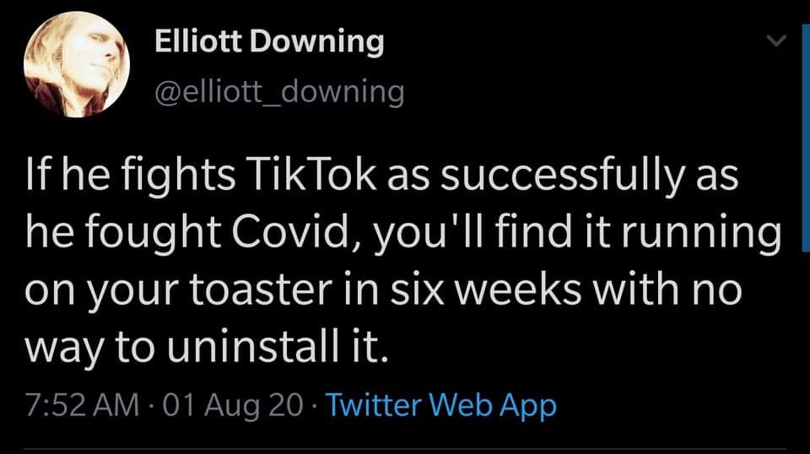The height and width of the screenshot is (454, 810).
Task: Click the 01 Aug 20 date
Action: 233,405
